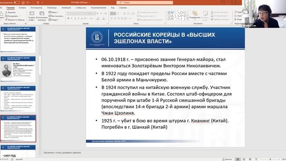Open clipboard group dialog launcher
The height and width of the screenshot is (161, 286).
tap(26, 24)
